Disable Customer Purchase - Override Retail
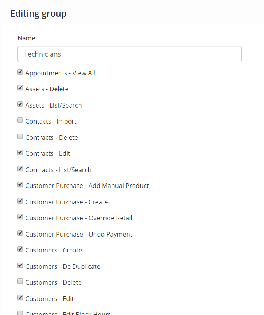This screenshot has width=264, height=315. click(20, 217)
